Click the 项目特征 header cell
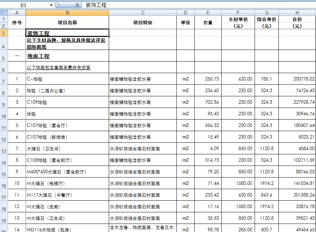 pyautogui.click(x=143, y=22)
